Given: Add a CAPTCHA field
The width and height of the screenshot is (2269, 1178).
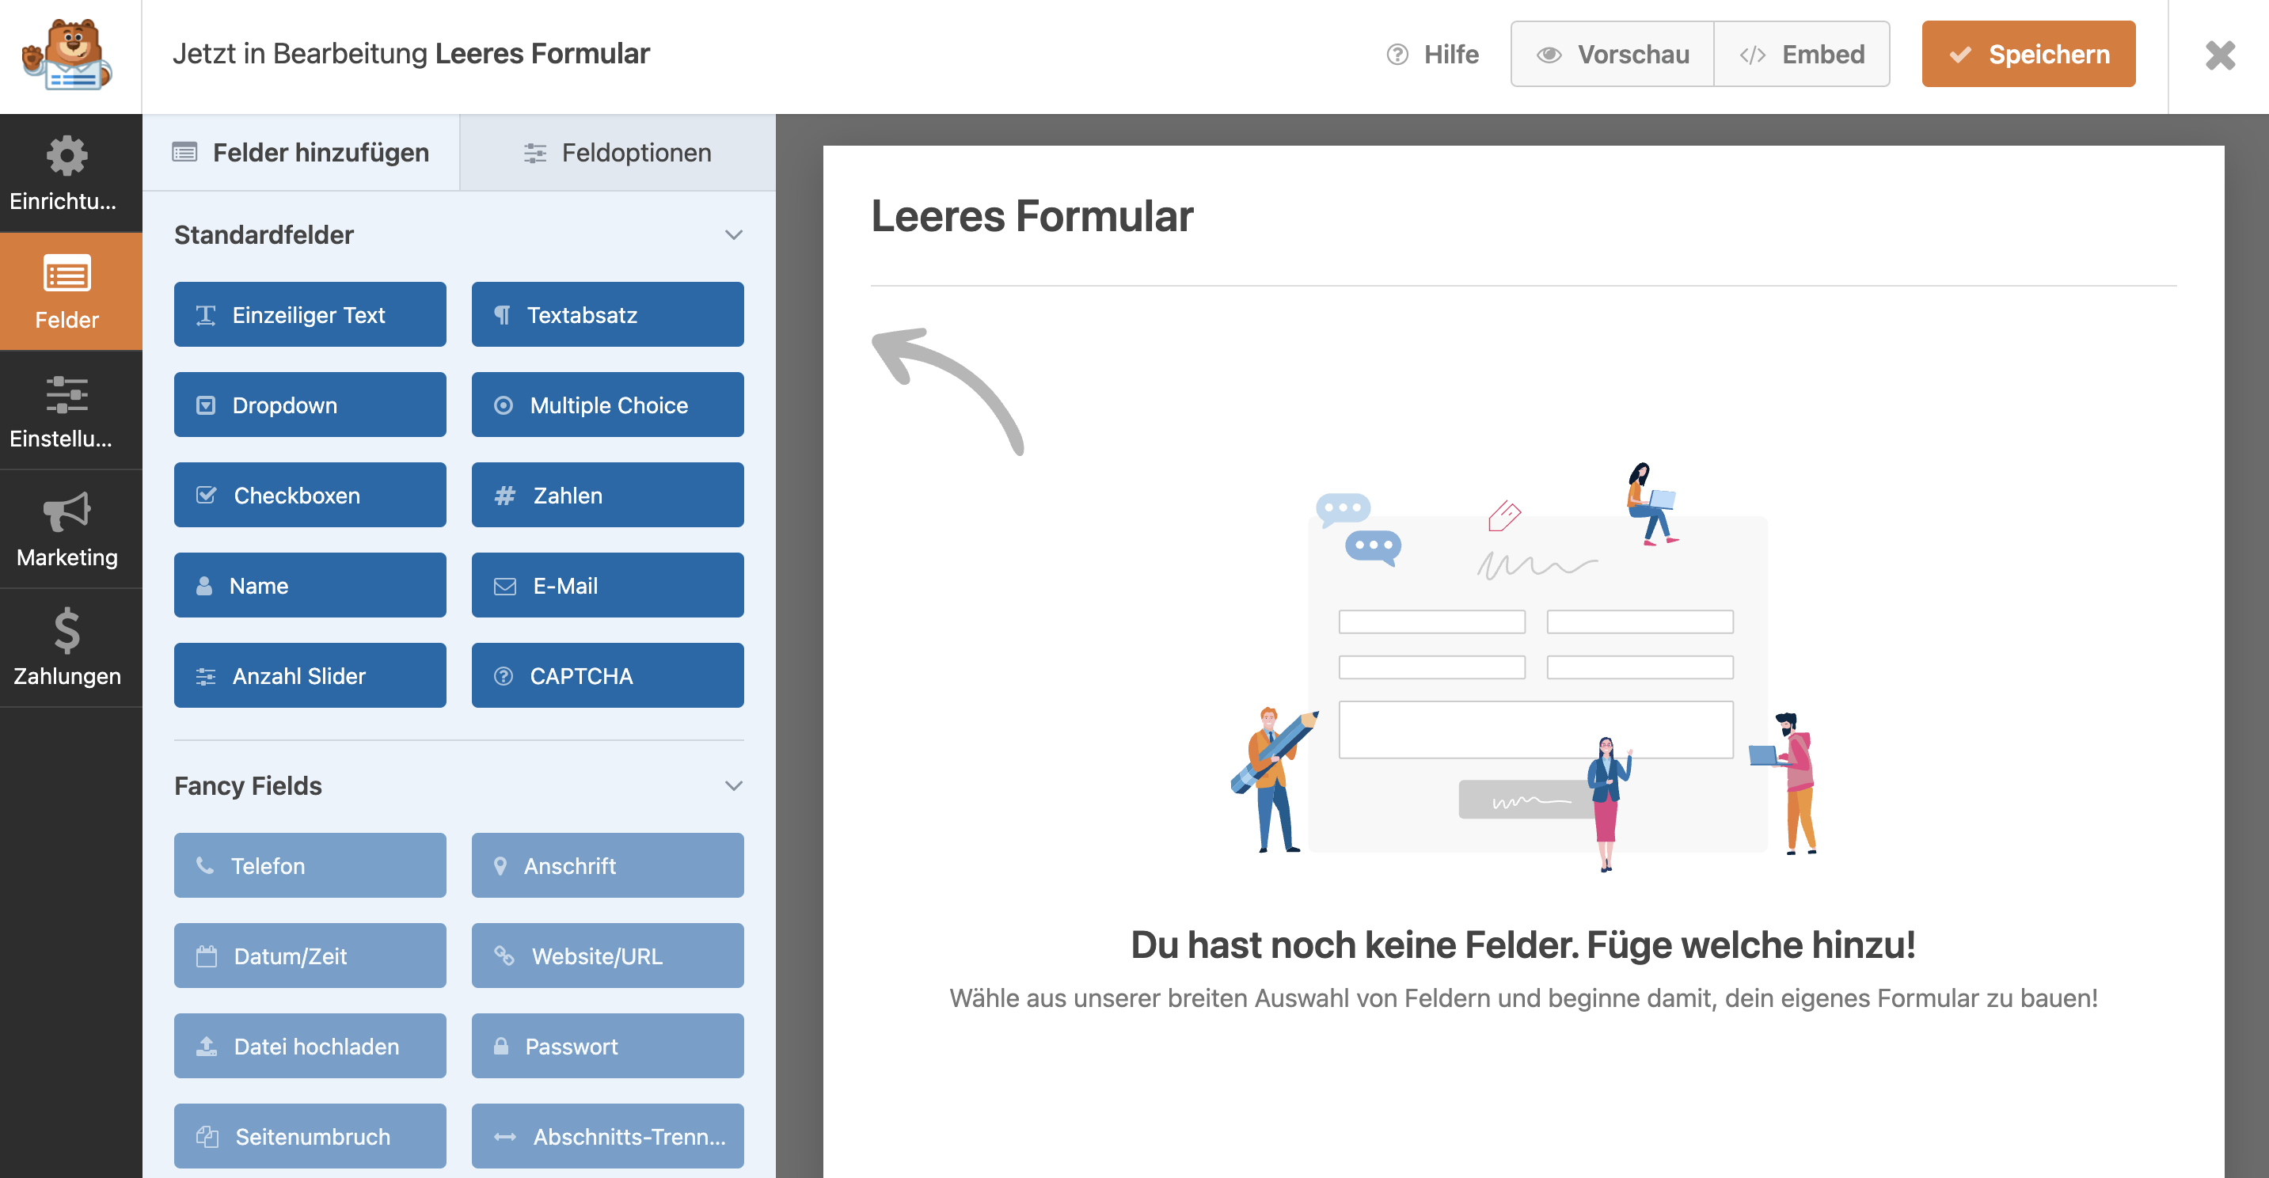Looking at the screenshot, I should 608,676.
